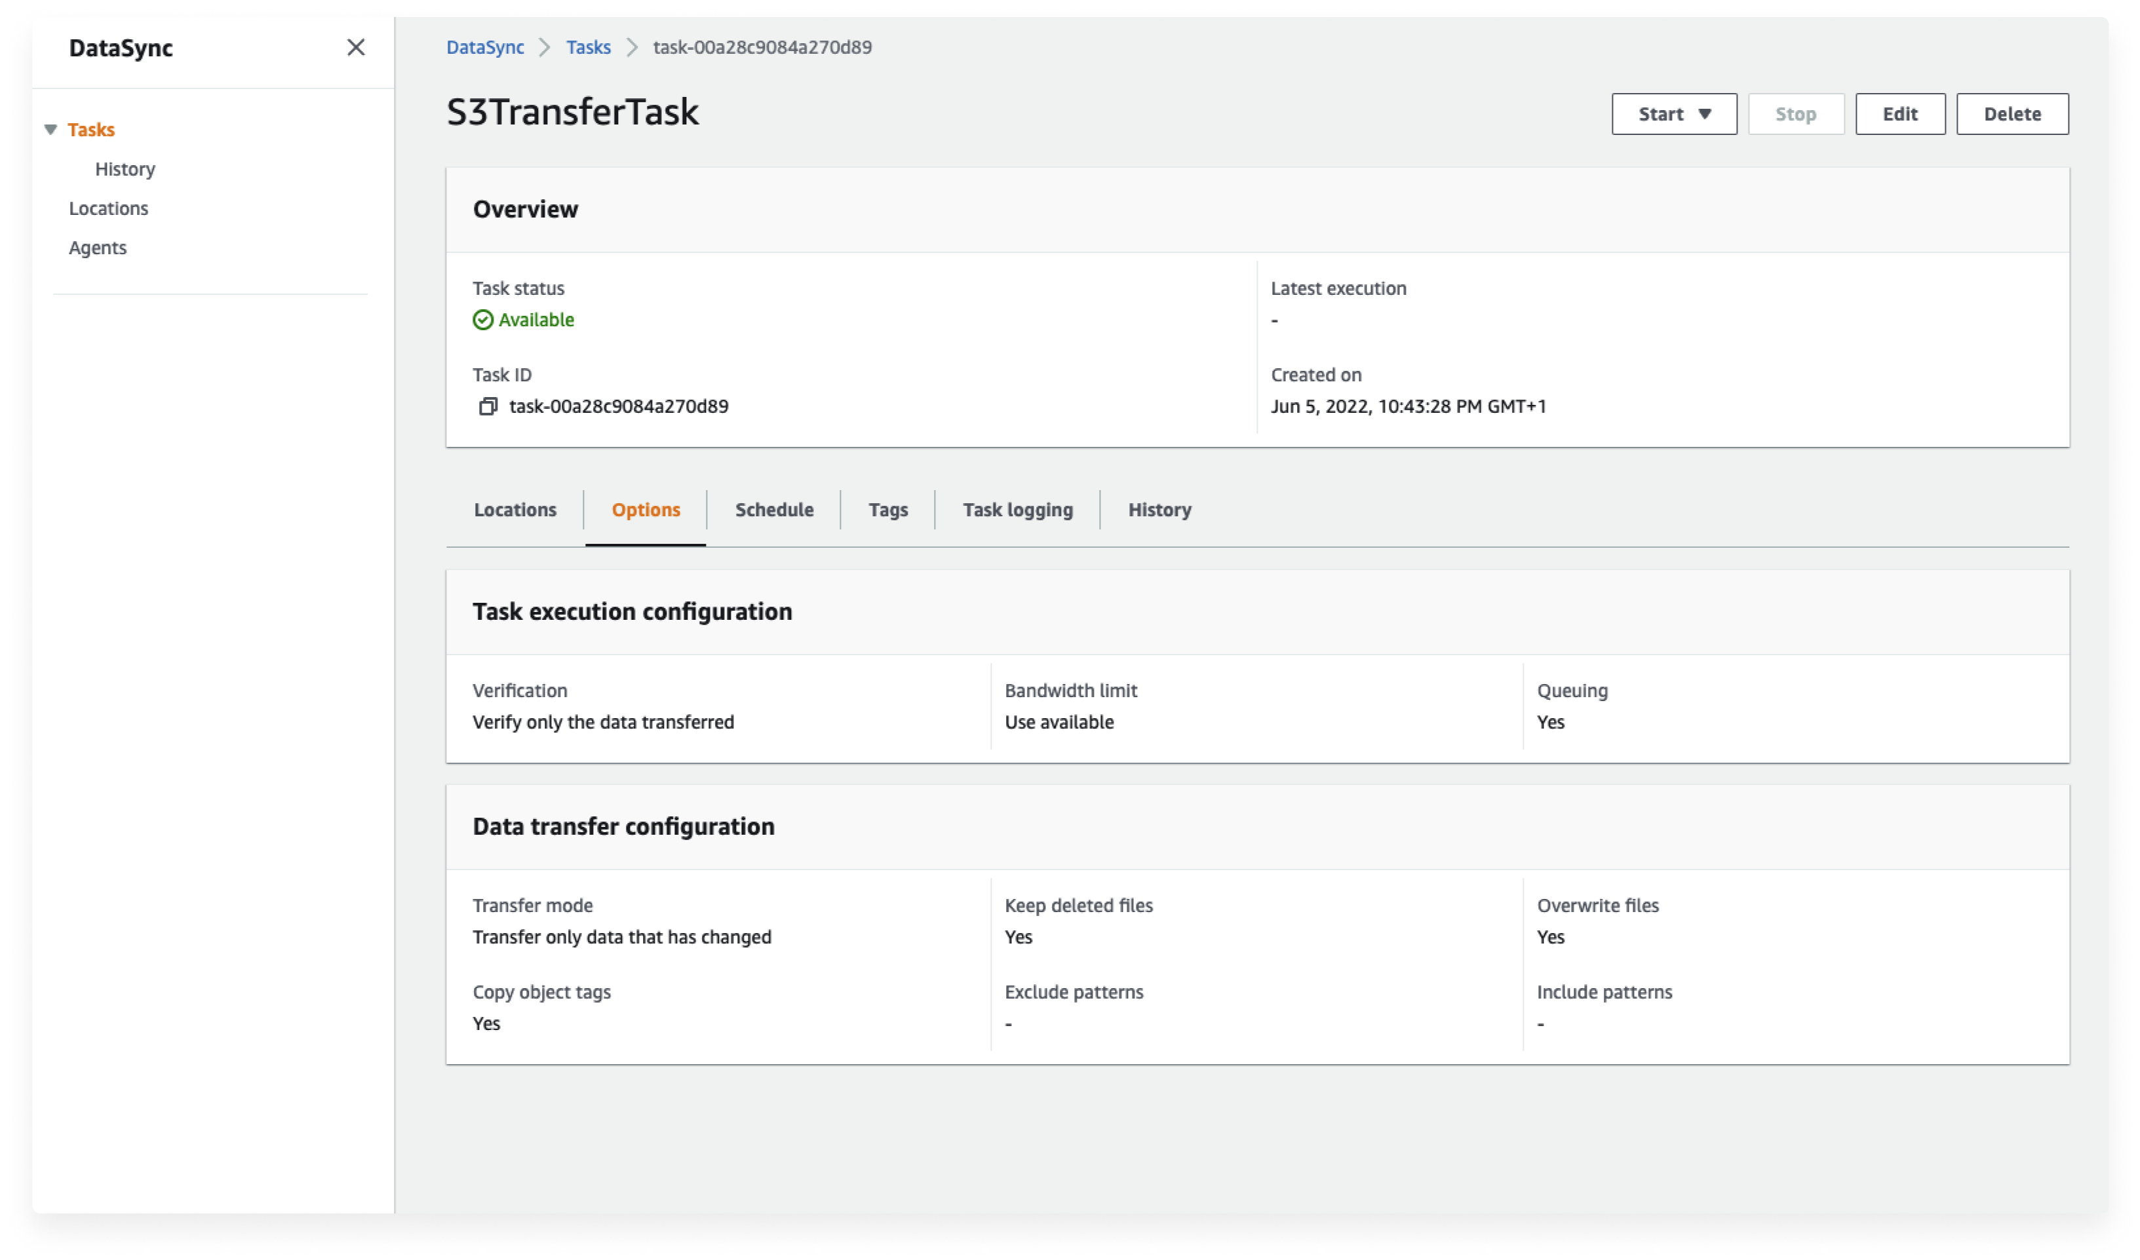Open History under Tasks in sidebar

pos(125,169)
